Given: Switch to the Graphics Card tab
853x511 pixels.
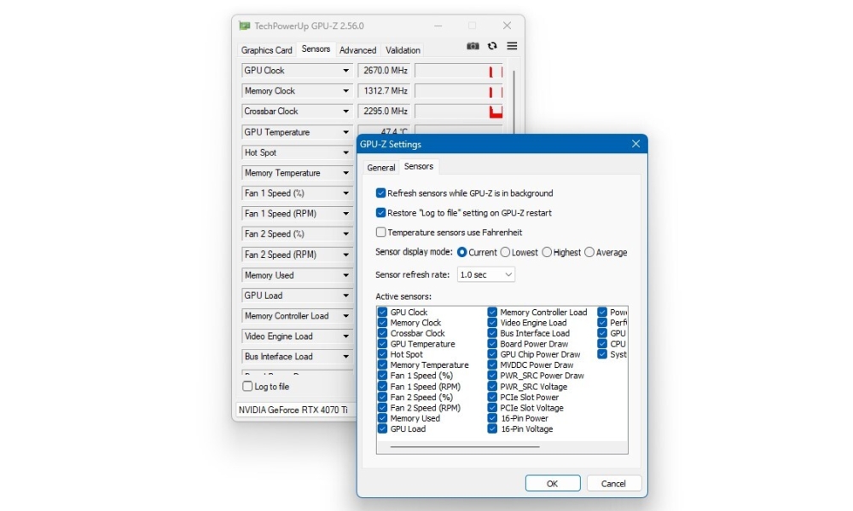Looking at the screenshot, I should click(266, 50).
